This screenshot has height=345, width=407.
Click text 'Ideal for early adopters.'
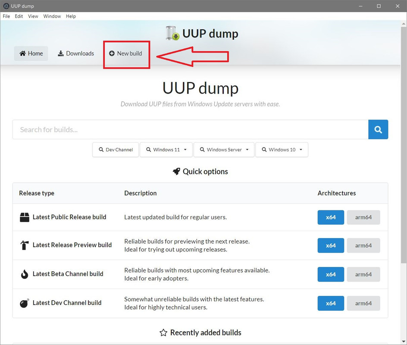coord(156,278)
